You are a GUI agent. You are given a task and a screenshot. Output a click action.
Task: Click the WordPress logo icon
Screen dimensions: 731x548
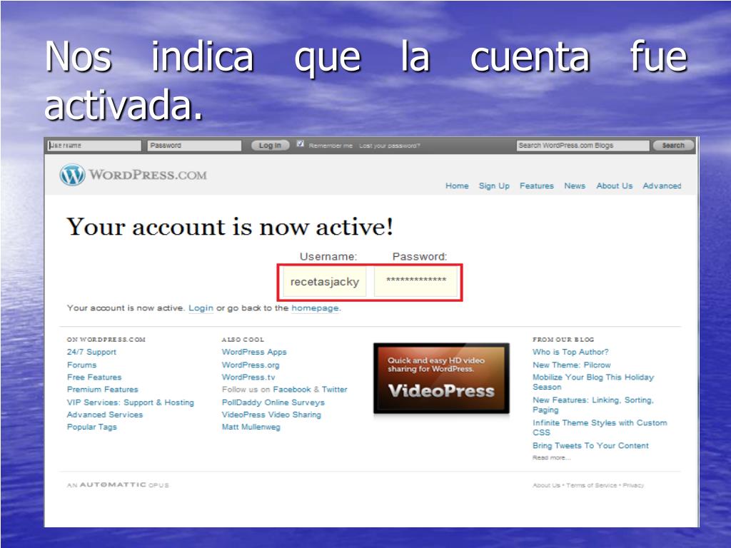coord(72,176)
